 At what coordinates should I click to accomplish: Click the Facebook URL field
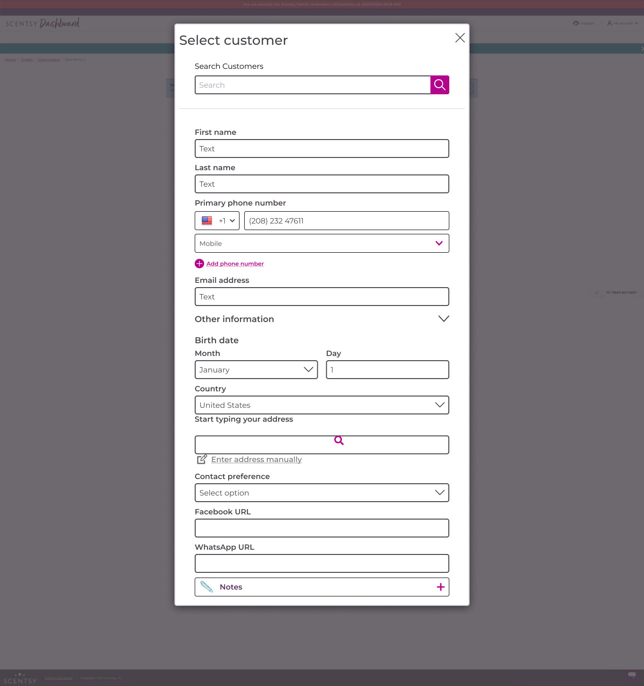click(x=322, y=528)
